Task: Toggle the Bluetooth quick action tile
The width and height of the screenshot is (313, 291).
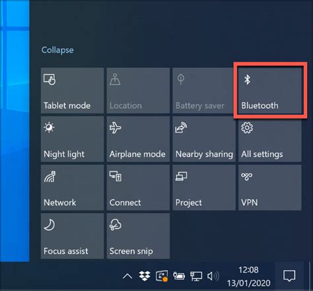Action: click(270, 90)
